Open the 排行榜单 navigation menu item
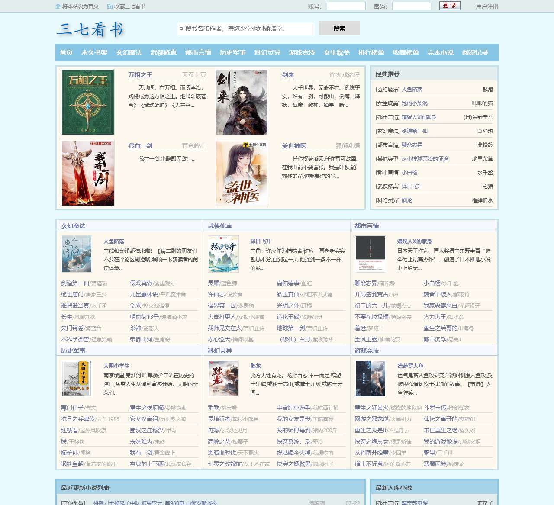554x505 pixels. [371, 52]
